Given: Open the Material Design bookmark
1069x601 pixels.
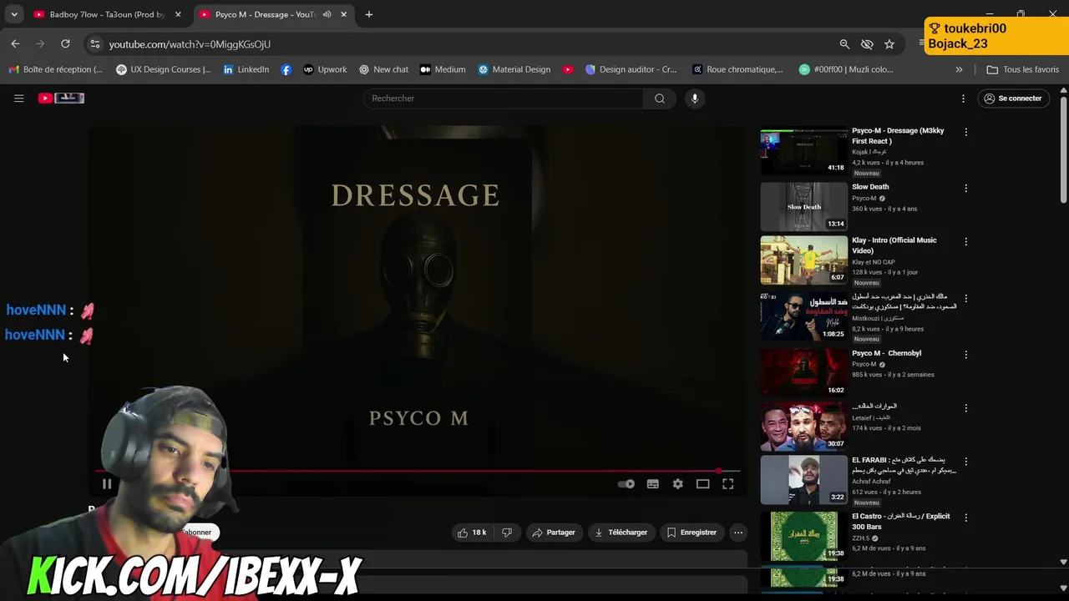Looking at the screenshot, I should click(x=514, y=69).
